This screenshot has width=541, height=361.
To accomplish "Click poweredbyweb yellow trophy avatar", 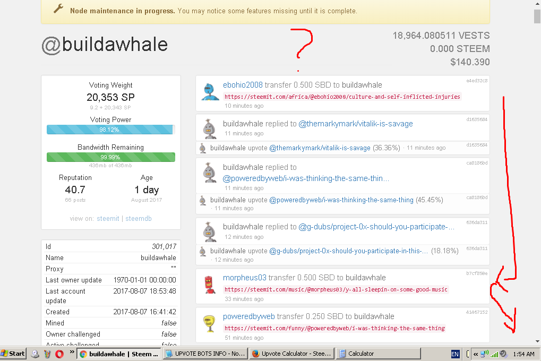I will click(209, 324).
